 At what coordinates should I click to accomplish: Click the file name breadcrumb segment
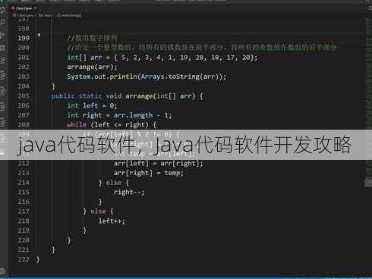[x=24, y=15]
